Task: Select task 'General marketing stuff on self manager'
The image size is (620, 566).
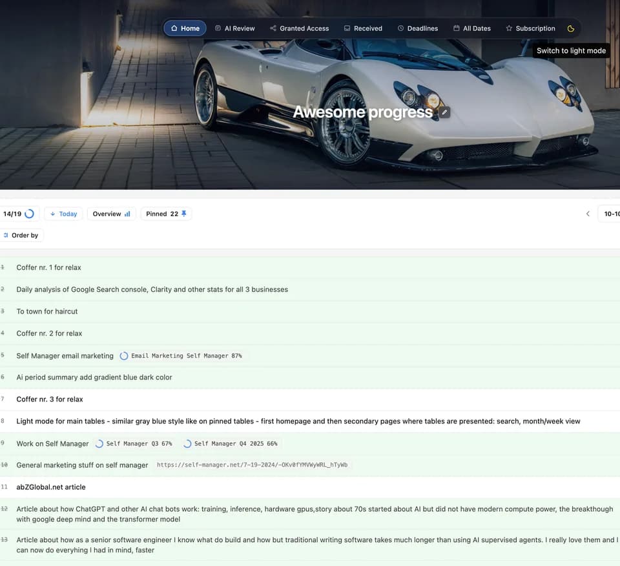Action: 82,465
